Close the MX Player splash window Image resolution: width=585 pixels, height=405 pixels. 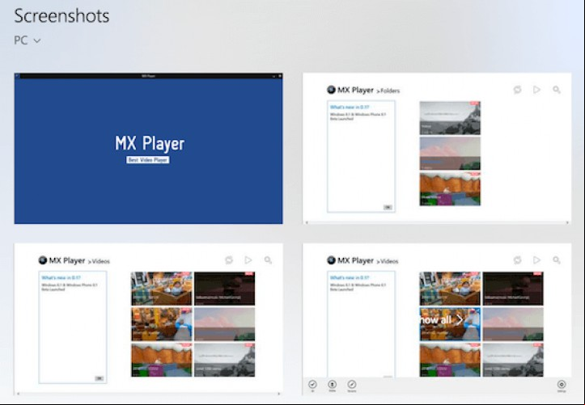click(280, 76)
